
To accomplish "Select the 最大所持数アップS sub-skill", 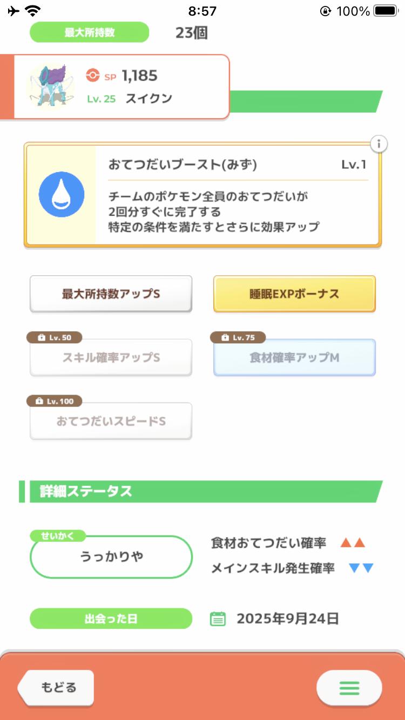I will 111,294.
